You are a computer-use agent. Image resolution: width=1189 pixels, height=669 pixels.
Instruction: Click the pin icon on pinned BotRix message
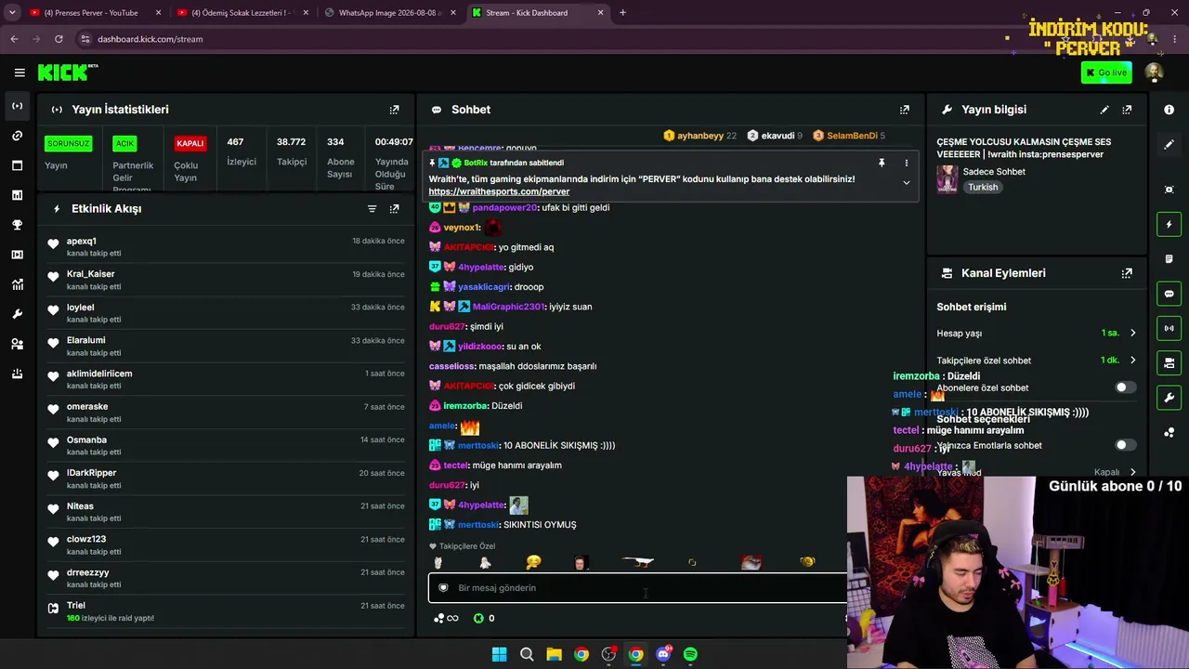pyautogui.click(x=881, y=163)
